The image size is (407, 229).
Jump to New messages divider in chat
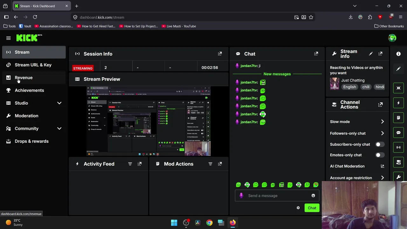coord(277,74)
